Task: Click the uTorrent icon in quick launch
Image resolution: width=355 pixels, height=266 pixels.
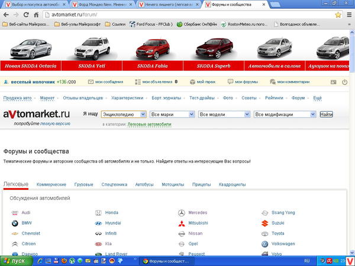Action: click(72, 261)
